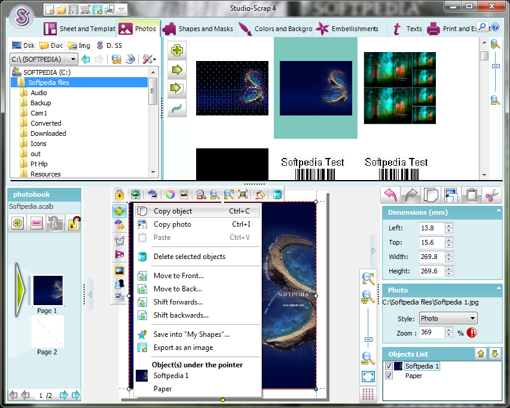Go to previous page arrow

(25, 395)
